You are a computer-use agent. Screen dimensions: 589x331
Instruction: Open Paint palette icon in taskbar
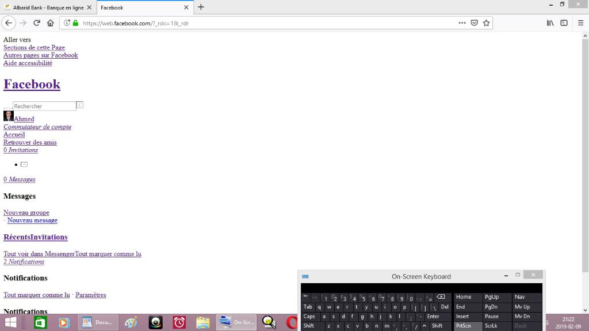pyautogui.click(x=131, y=323)
